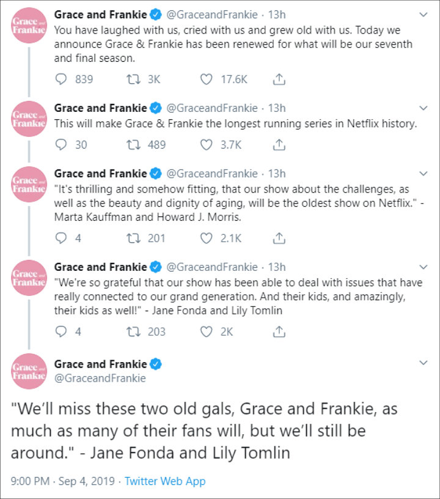Like the Marta Kauffman quote tweet

coord(206,238)
